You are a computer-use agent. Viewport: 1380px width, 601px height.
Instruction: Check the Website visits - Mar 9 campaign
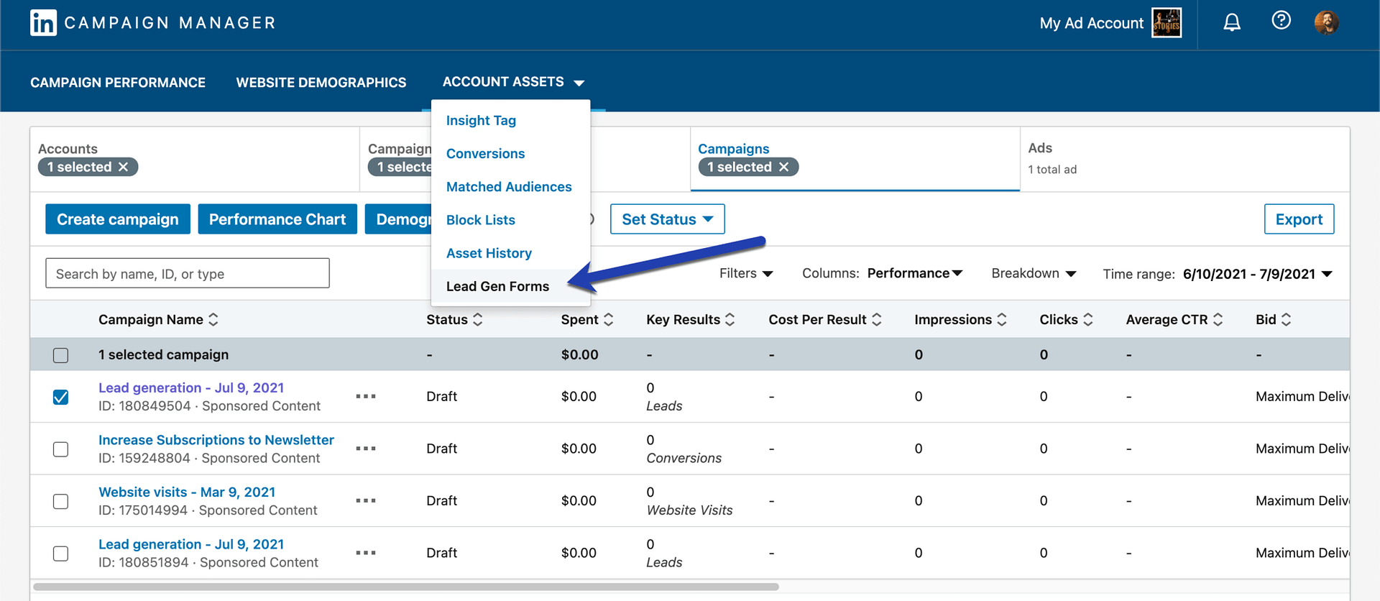coord(61,501)
